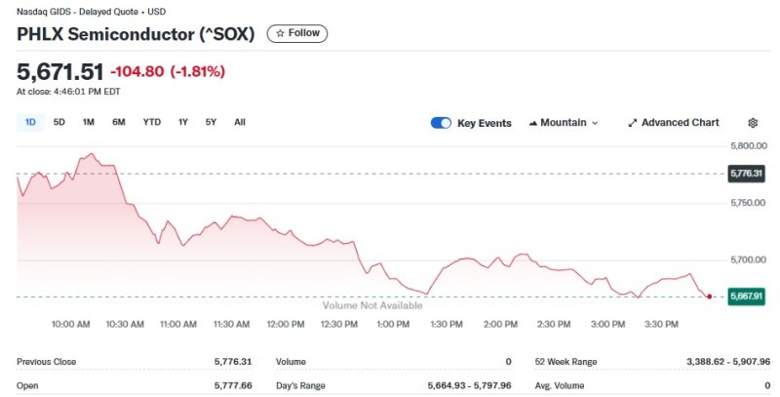Click the star icon beside Follow
This screenshot has height=397, width=780.
(x=280, y=33)
